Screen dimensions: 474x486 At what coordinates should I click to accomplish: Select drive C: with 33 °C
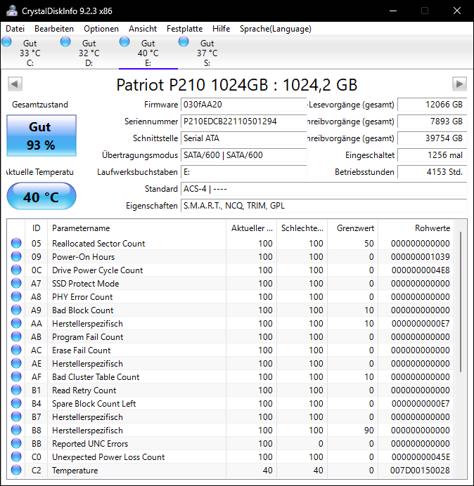click(30, 53)
